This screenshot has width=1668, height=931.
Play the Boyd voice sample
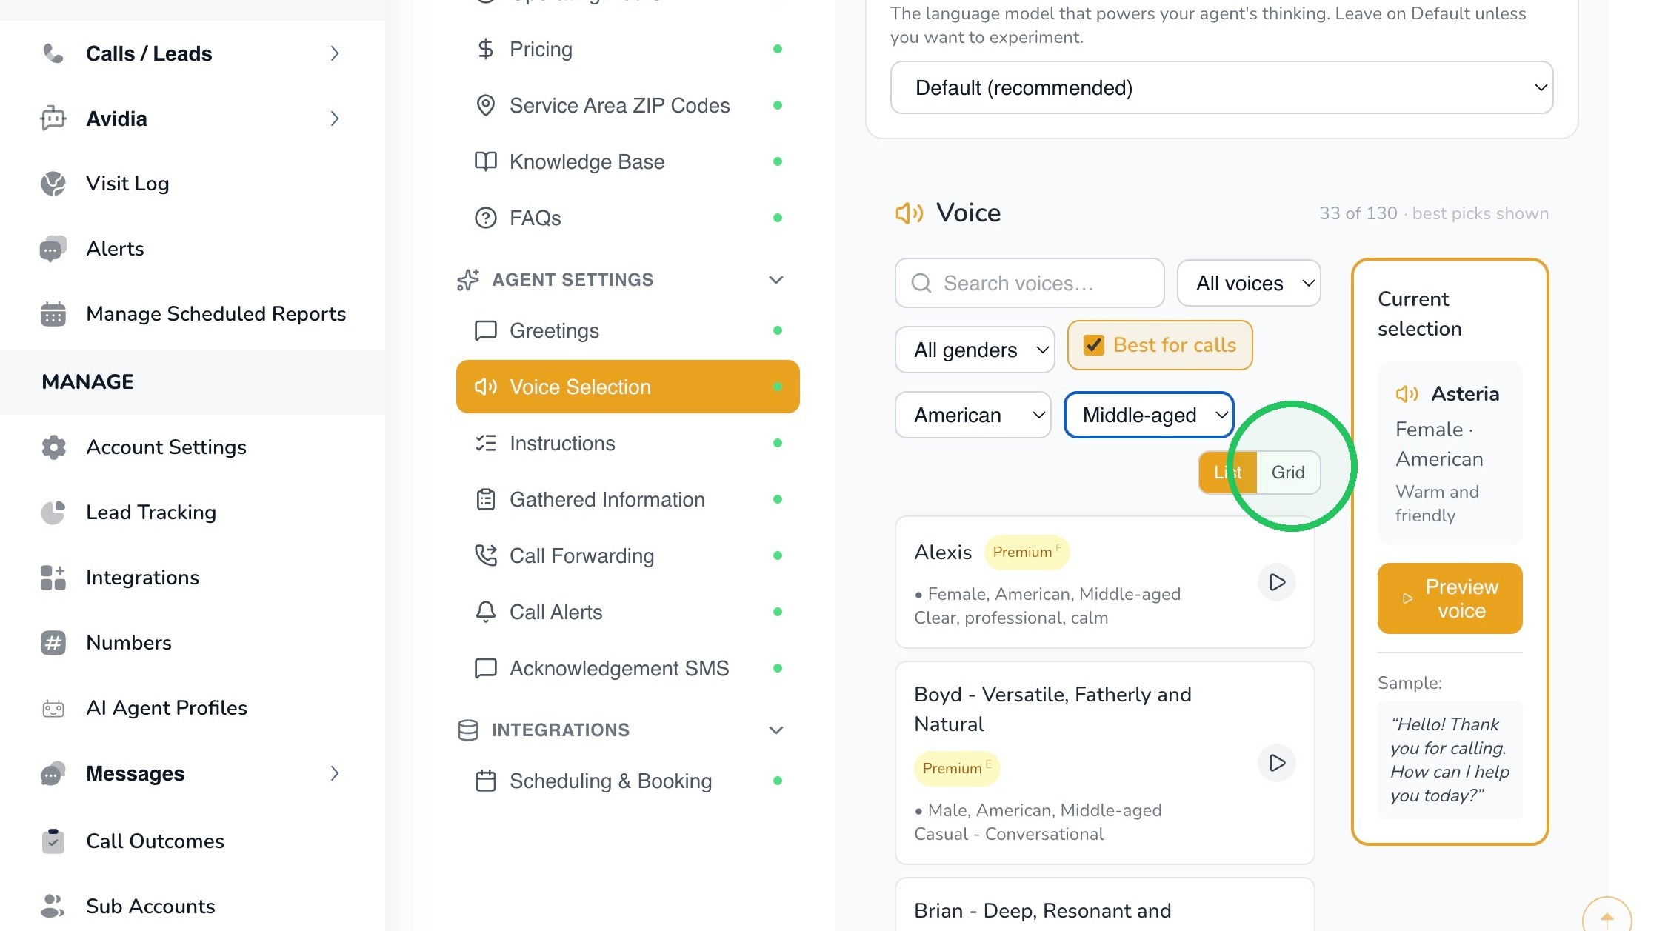click(x=1277, y=763)
